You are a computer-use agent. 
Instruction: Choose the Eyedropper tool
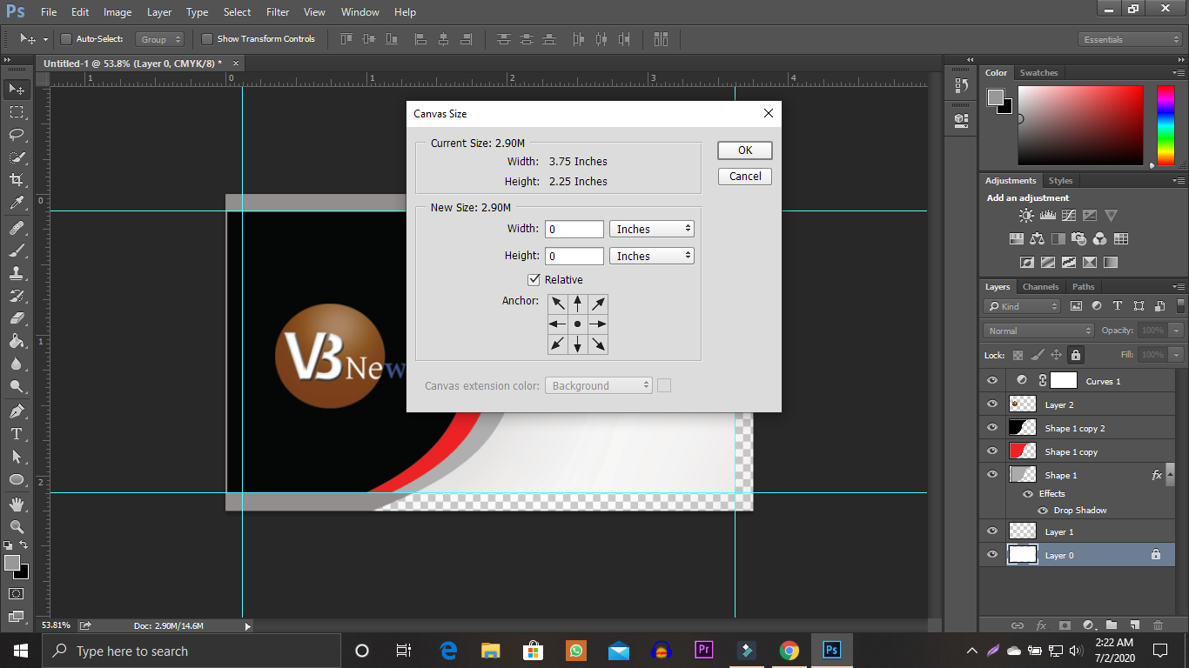click(x=17, y=204)
